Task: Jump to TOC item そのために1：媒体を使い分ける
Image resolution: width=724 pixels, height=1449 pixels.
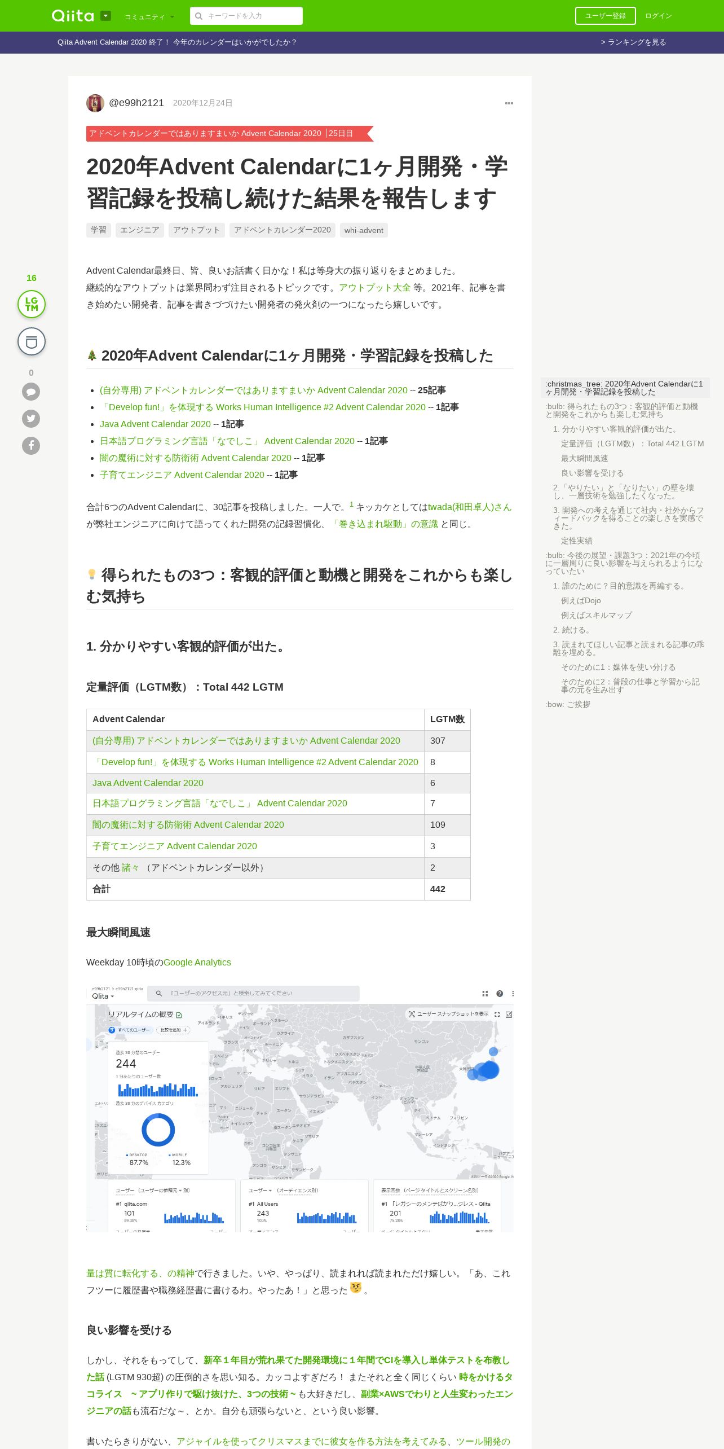Action: 618,668
